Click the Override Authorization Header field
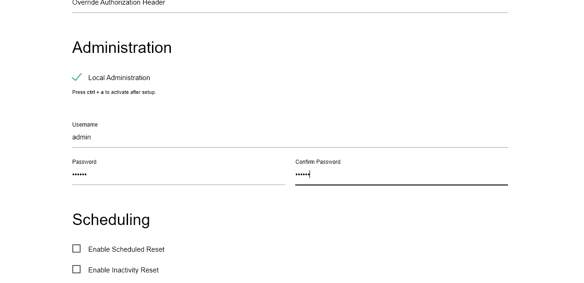584x283 pixels. 290,4
